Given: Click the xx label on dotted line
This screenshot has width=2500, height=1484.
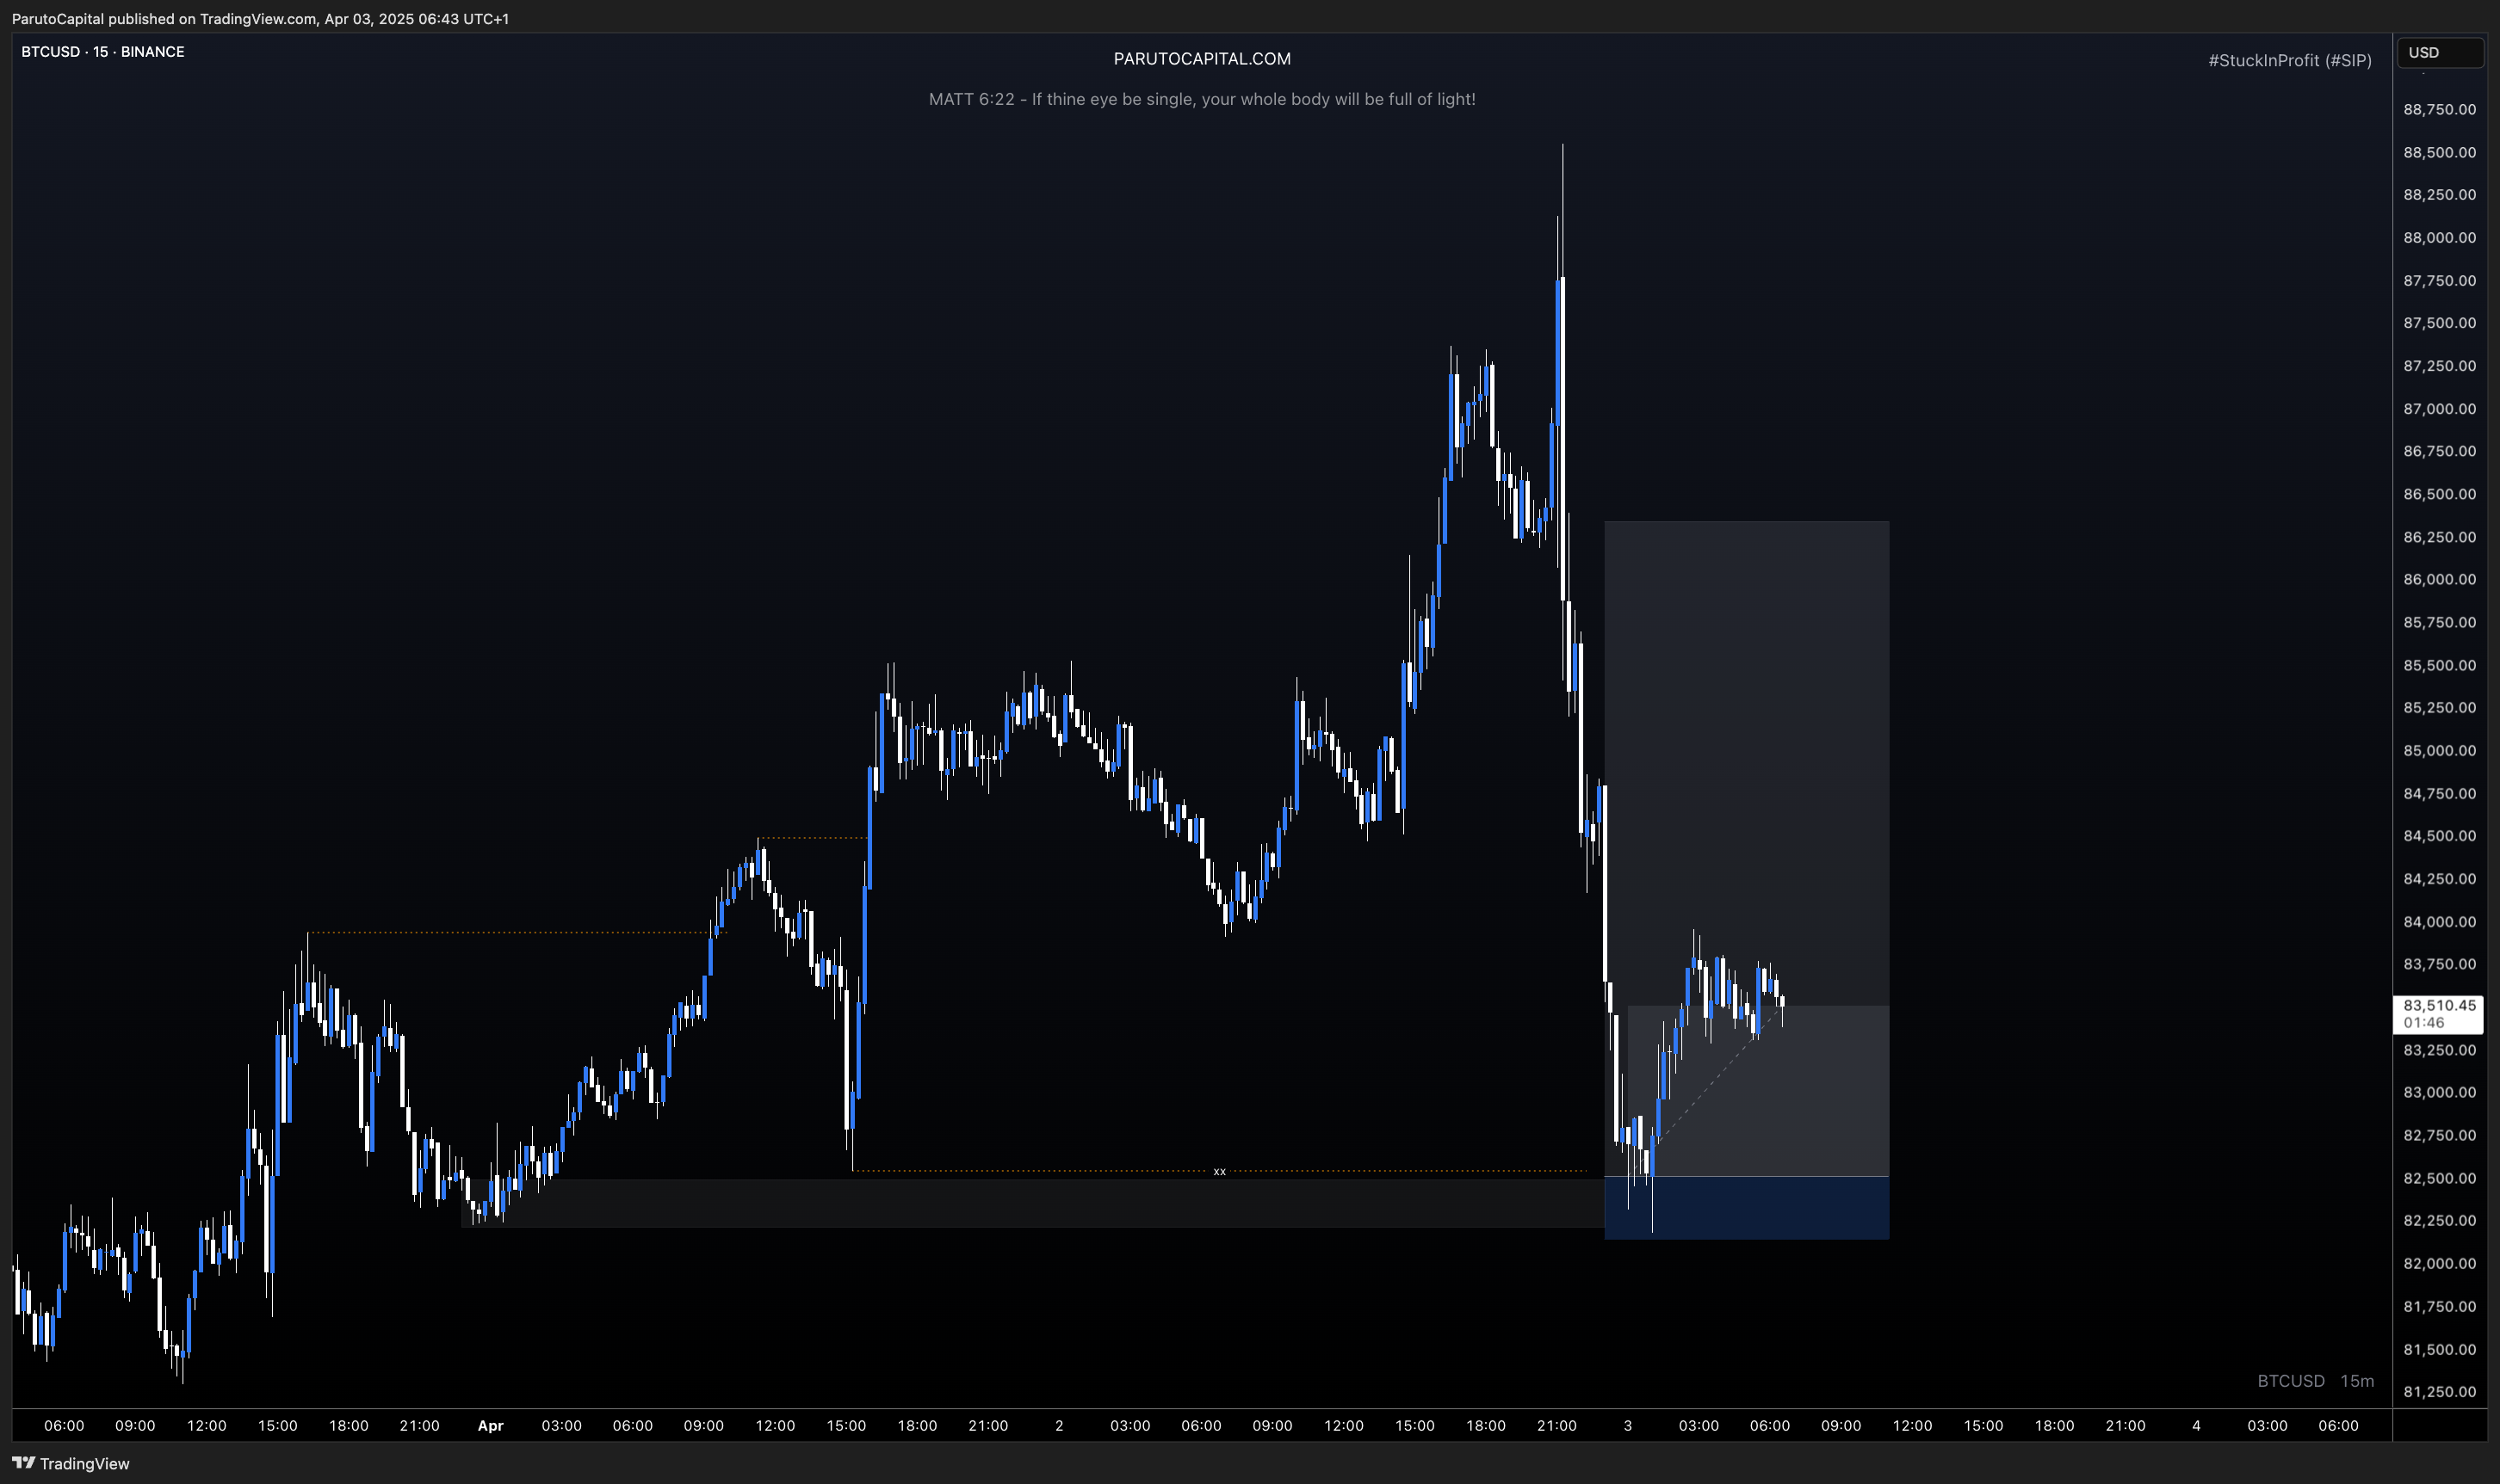Looking at the screenshot, I should (1218, 1171).
